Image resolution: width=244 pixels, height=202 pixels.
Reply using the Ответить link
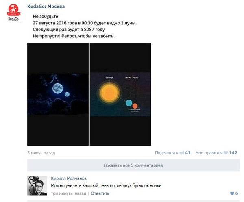click(x=100, y=193)
